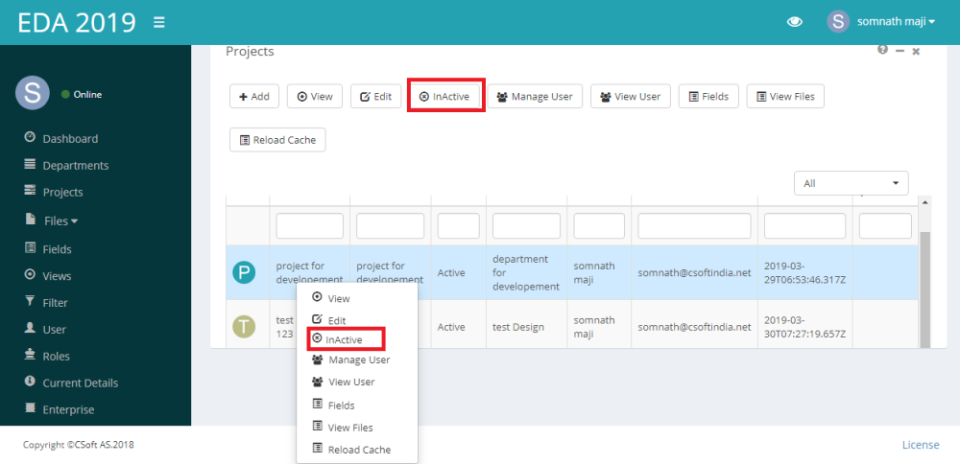960x464 pixels.
Task: Open Roles in the sidebar
Action: [46, 357]
